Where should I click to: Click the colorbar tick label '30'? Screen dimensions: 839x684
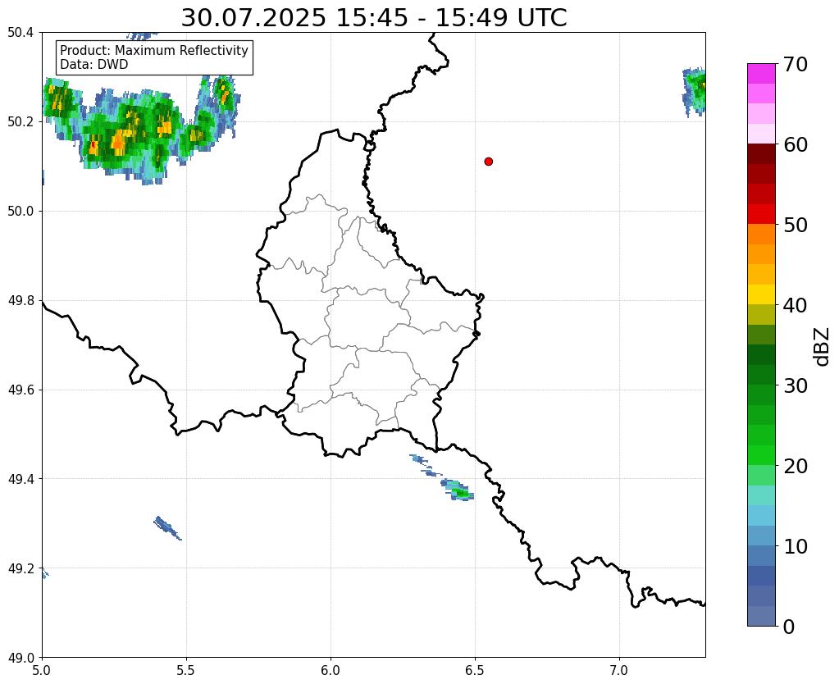796,385
